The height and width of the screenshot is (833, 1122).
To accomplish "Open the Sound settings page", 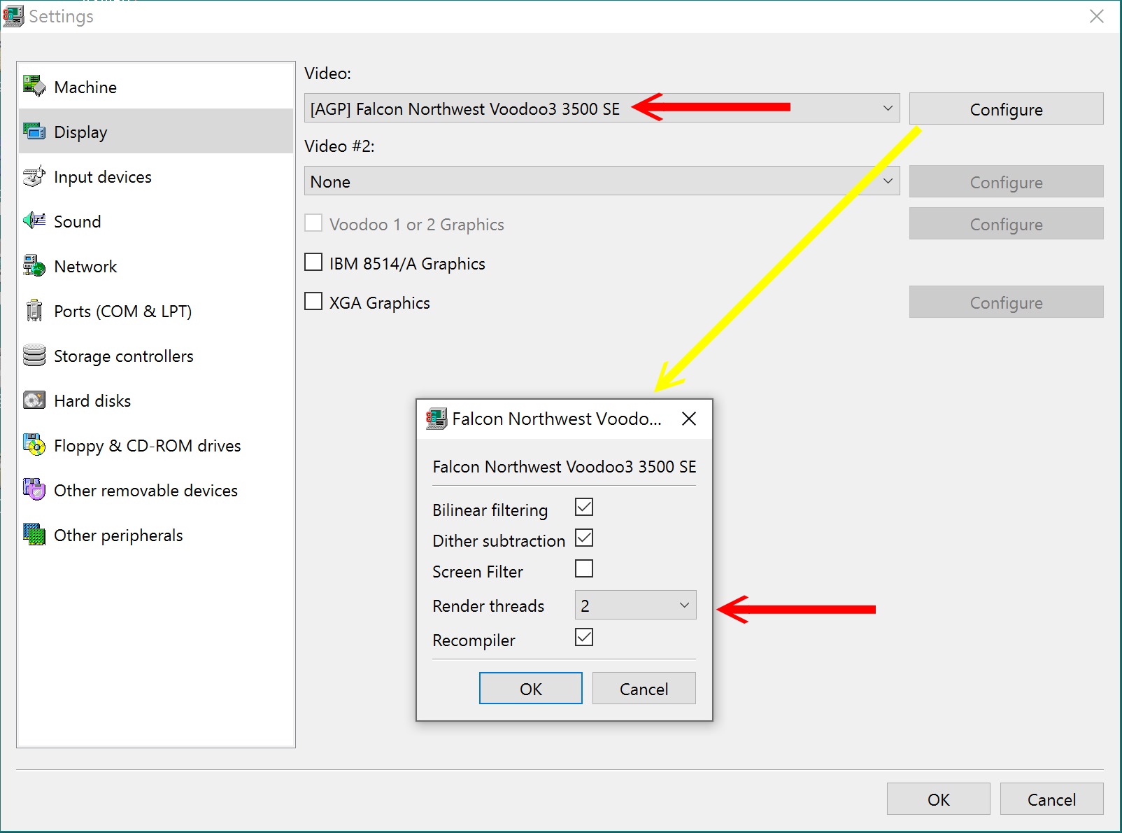I will coord(155,220).
